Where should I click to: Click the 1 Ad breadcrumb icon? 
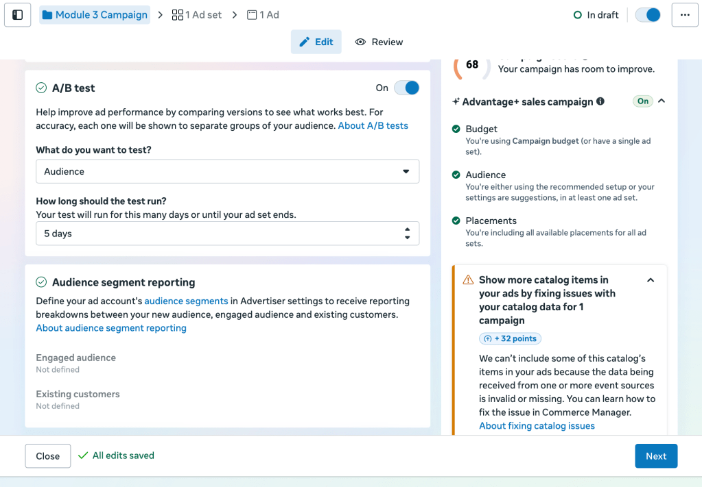click(x=252, y=15)
